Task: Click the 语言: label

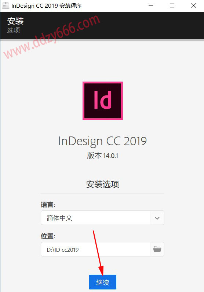Action: click(x=48, y=205)
